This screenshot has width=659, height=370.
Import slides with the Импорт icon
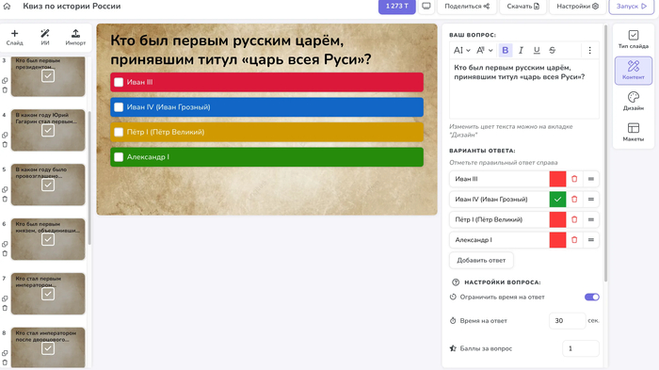75,37
